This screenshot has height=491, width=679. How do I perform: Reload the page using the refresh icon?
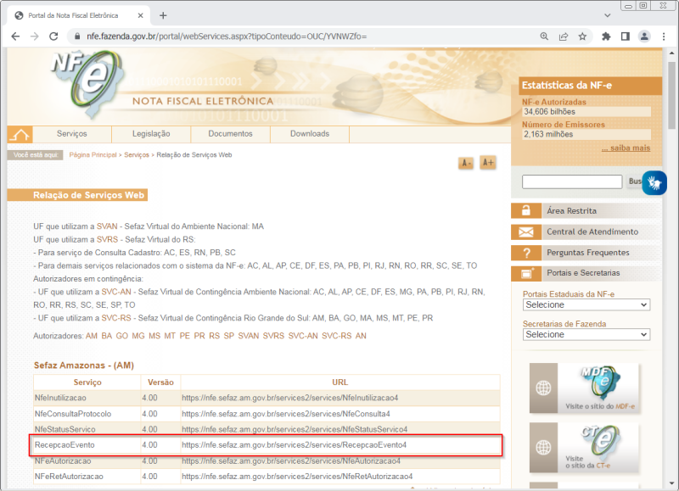53,36
